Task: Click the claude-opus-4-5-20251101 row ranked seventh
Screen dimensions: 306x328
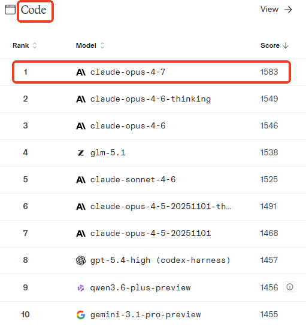Action: [153, 234]
